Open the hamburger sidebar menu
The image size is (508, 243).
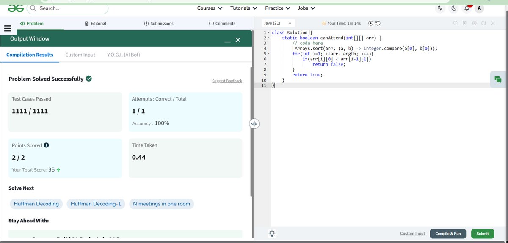(x=7, y=29)
